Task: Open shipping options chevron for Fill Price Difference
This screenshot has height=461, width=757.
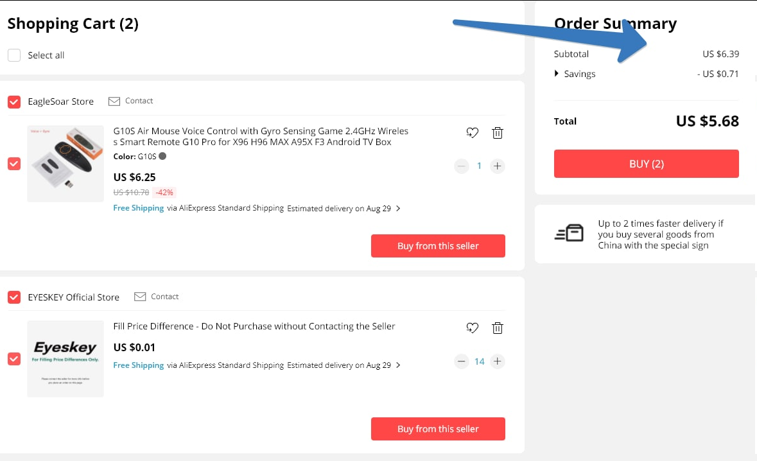Action: [x=398, y=365]
